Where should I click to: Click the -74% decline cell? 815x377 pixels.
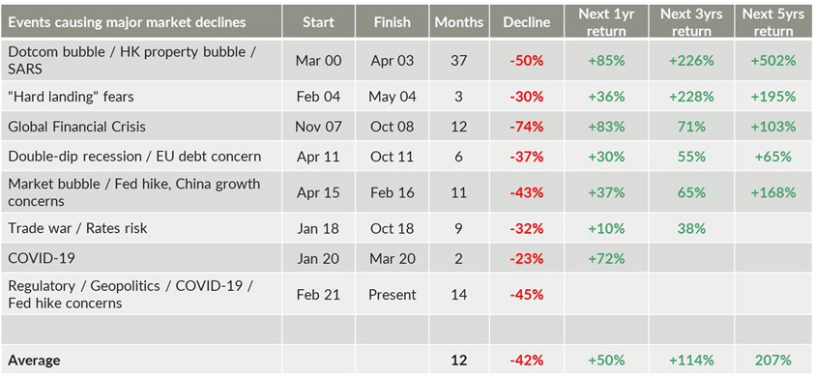[x=527, y=127]
